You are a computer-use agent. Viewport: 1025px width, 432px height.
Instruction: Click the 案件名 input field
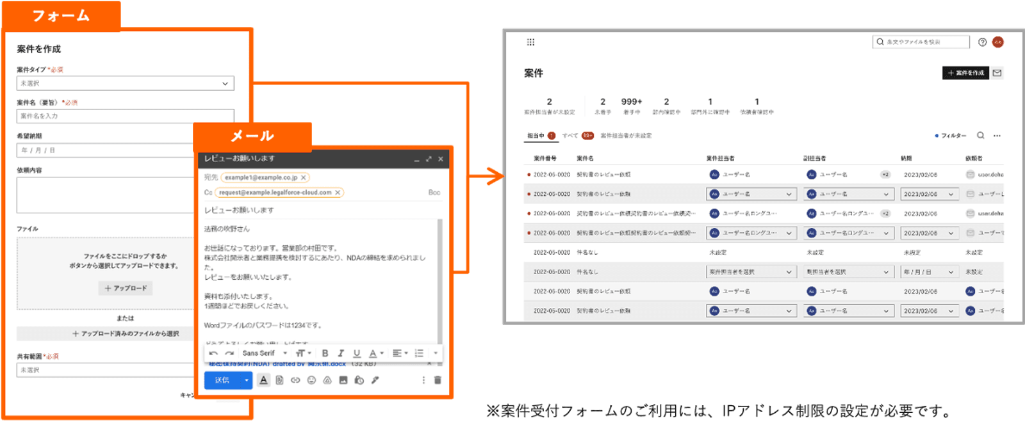[x=125, y=116]
